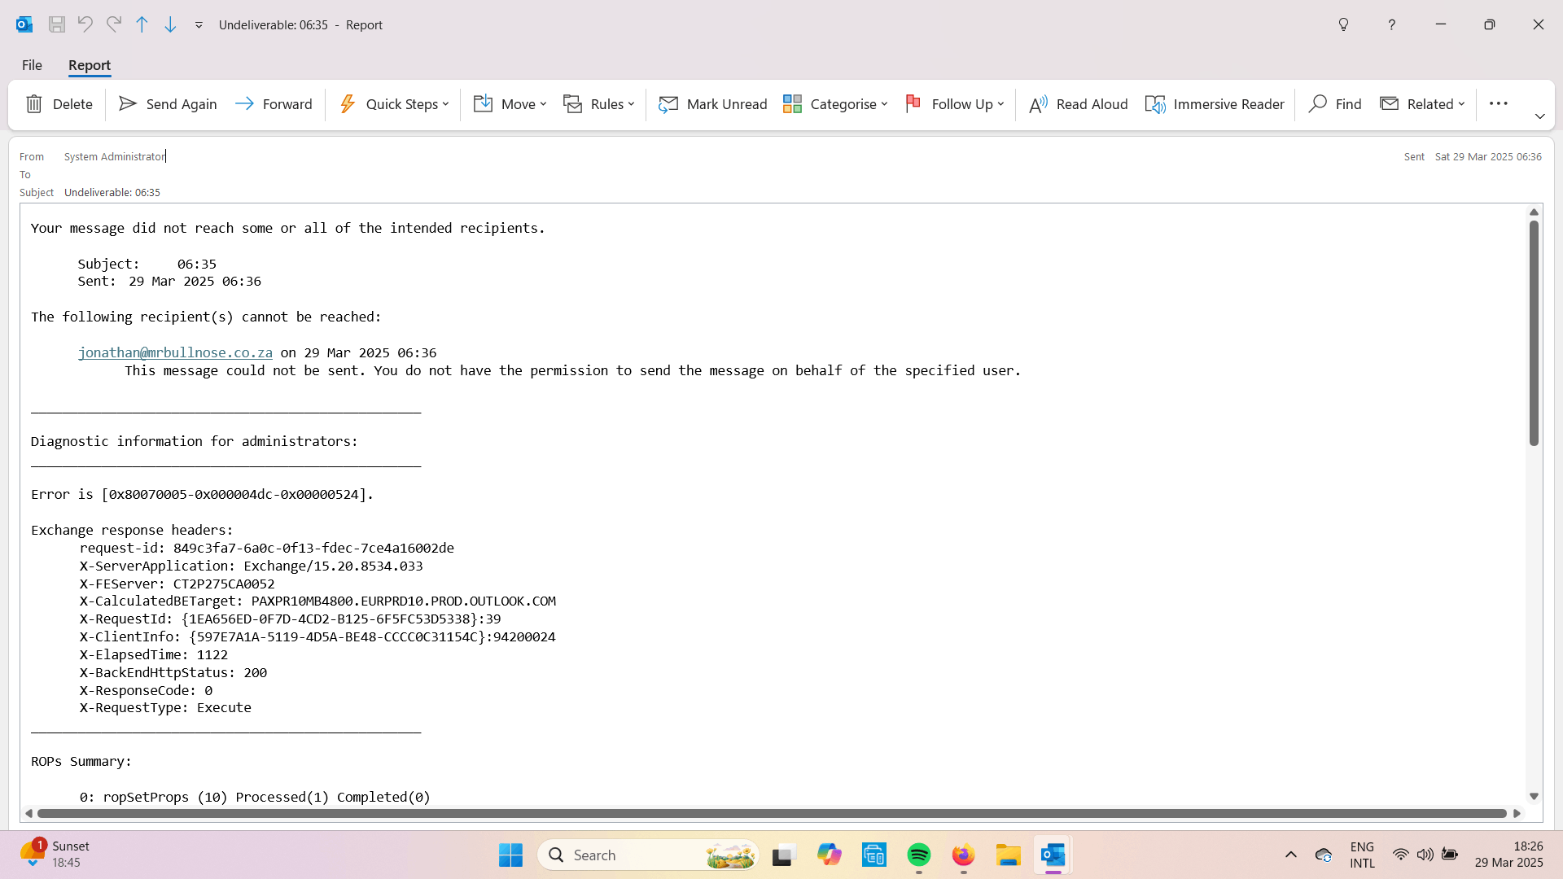The height and width of the screenshot is (879, 1563).
Task: Check the Sunset weather widget
Action: [x=55, y=853]
